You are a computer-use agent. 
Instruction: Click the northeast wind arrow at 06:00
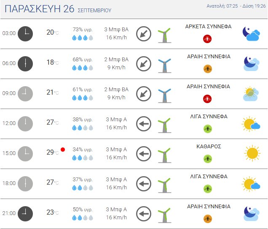pos(144,64)
